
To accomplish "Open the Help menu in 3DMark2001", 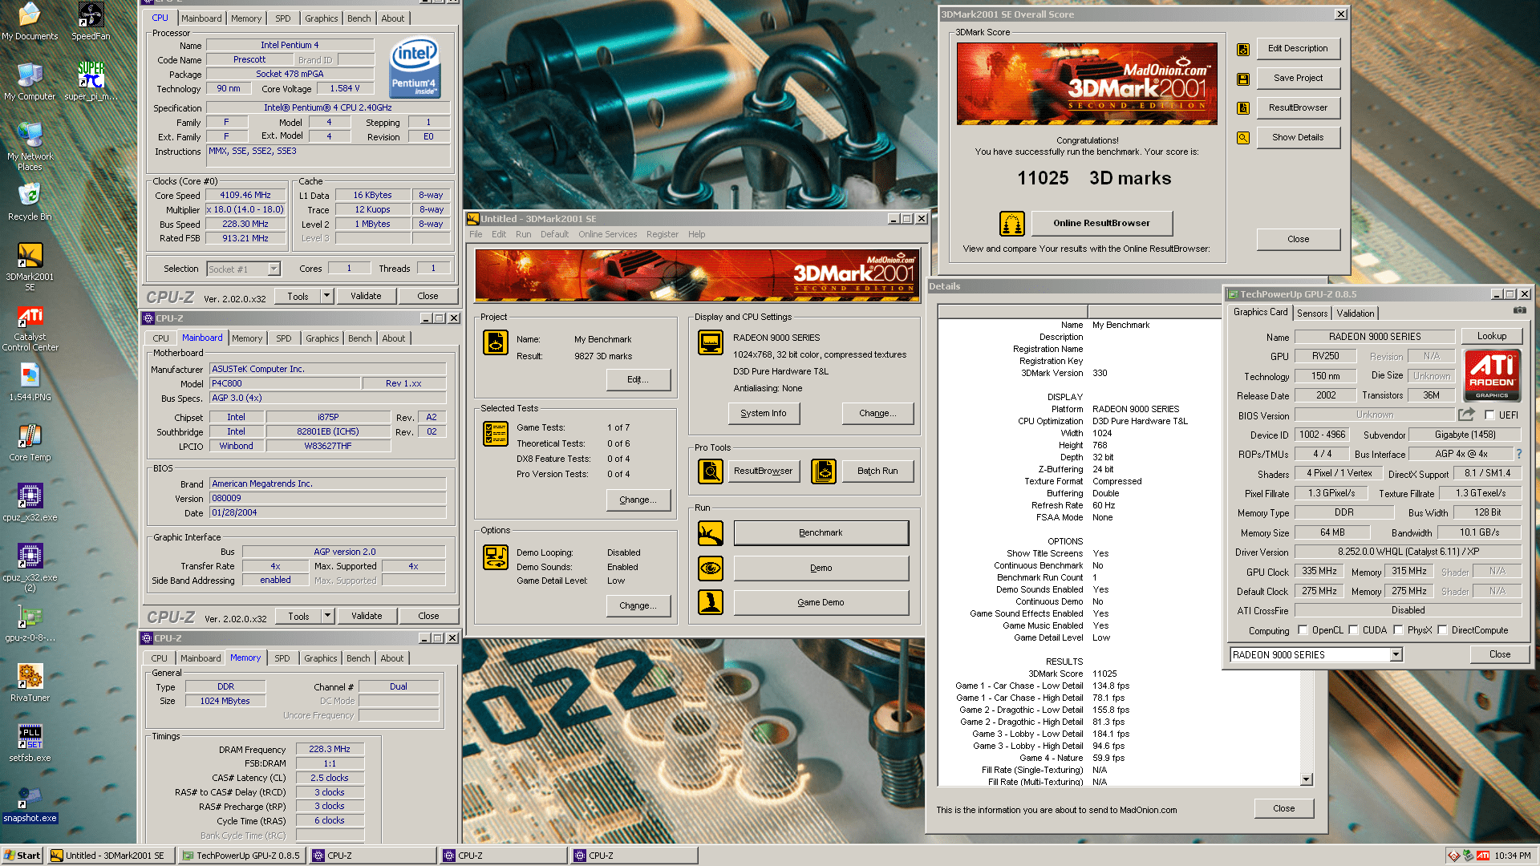I will tap(696, 235).
